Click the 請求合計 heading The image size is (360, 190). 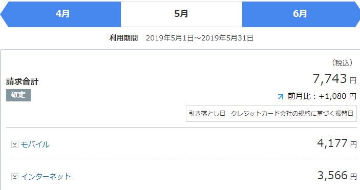pyautogui.click(x=22, y=81)
